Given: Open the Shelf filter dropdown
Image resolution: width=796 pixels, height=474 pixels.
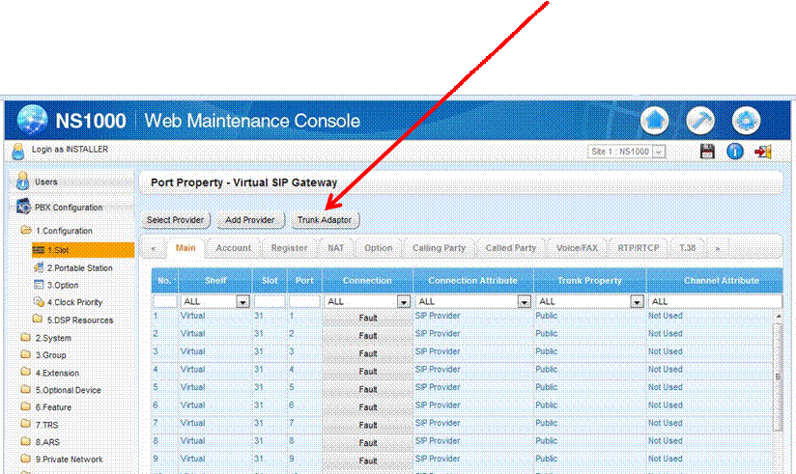Looking at the screenshot, I should (x=242, y=301).
